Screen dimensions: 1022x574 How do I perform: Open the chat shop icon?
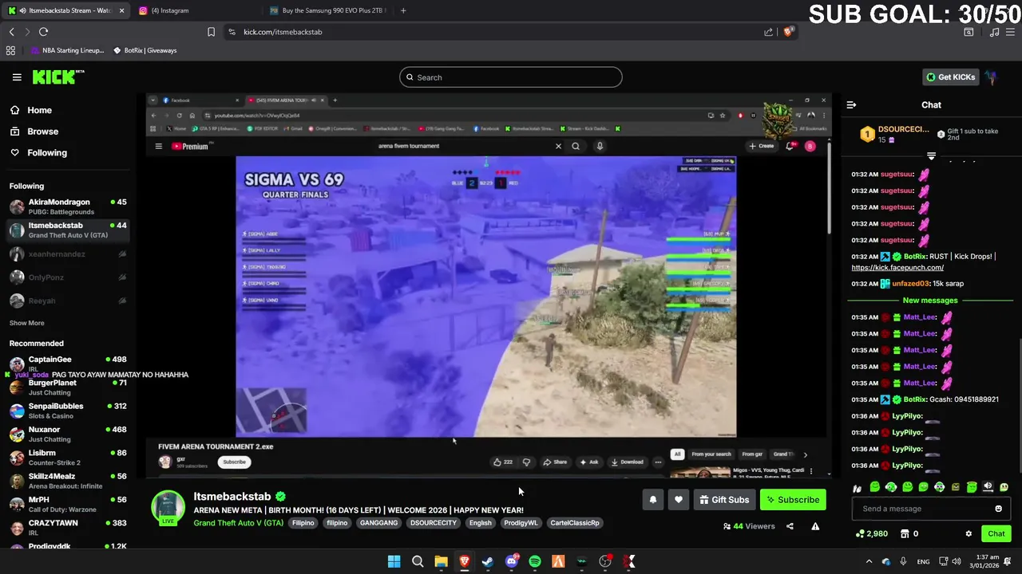pyautogui.click(x=905, y=533)
